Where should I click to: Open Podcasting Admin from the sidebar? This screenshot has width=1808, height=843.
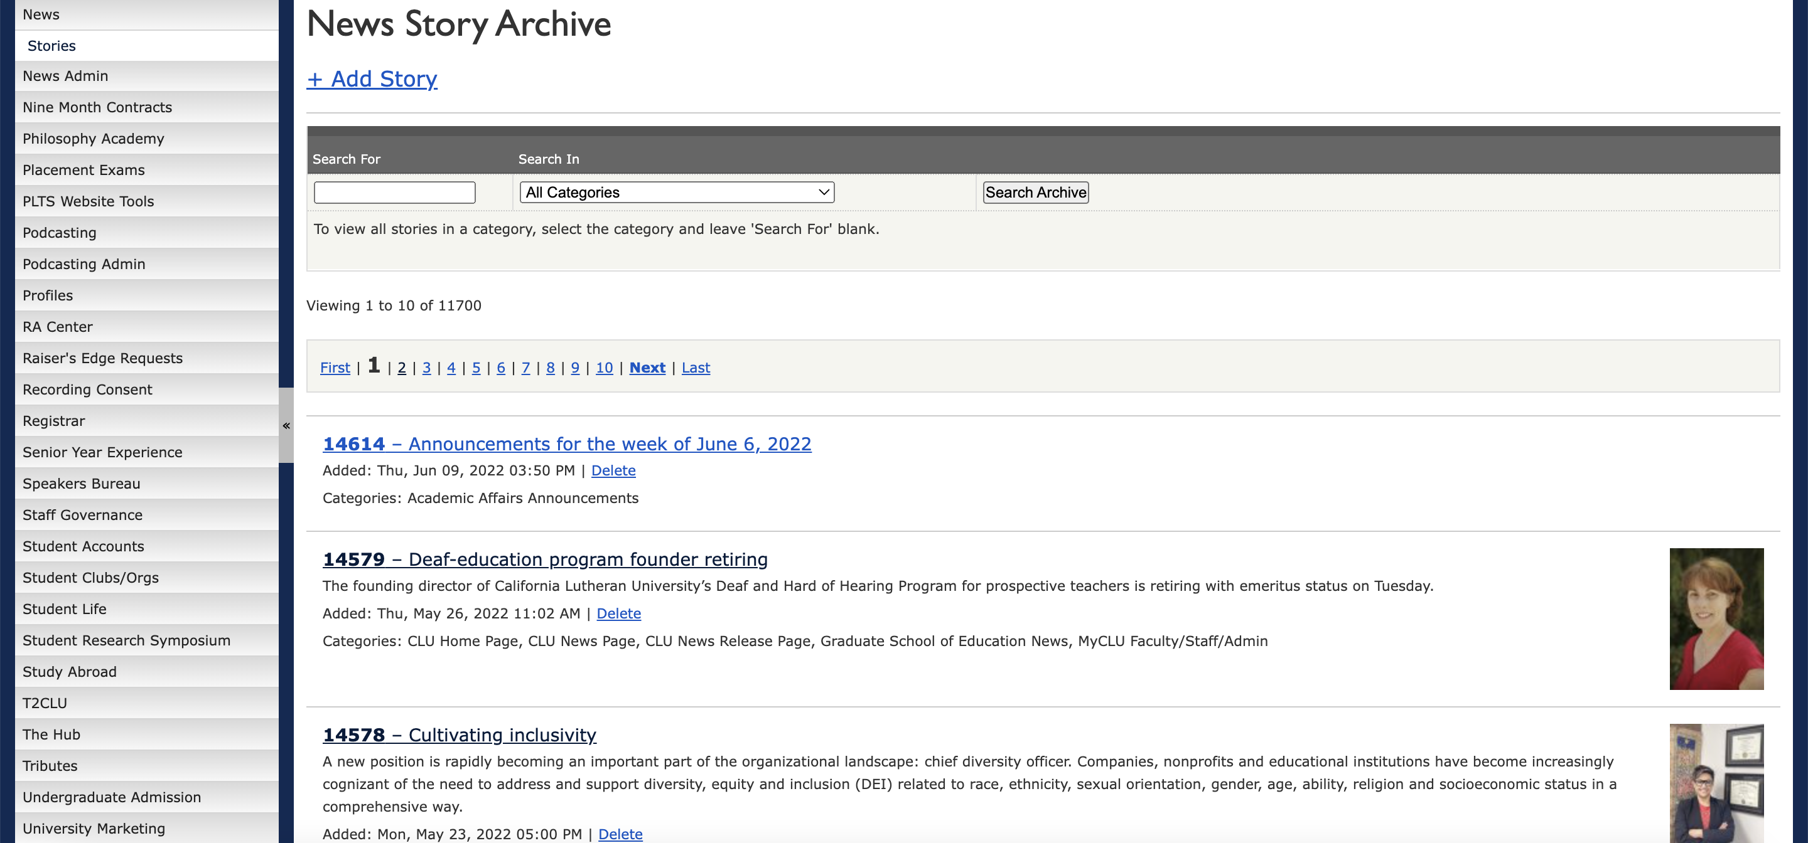[x=83, y=265]
